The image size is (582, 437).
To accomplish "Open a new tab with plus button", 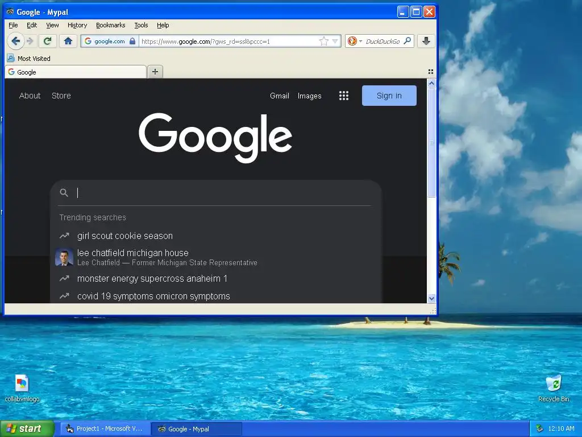I will tap(155, 72).
